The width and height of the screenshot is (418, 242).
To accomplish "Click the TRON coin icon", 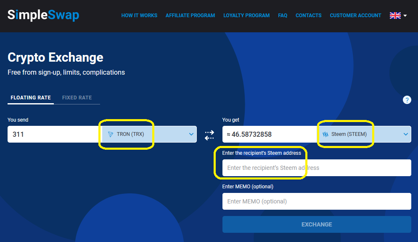I will [110, 134].
